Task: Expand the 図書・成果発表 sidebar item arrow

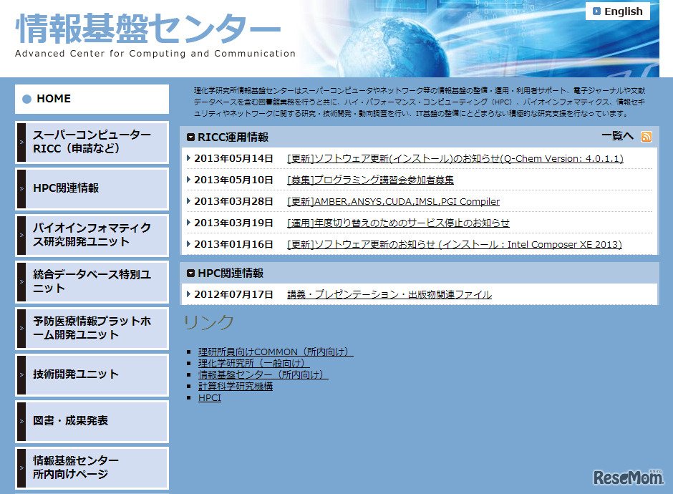Action: tap(23, 421)
